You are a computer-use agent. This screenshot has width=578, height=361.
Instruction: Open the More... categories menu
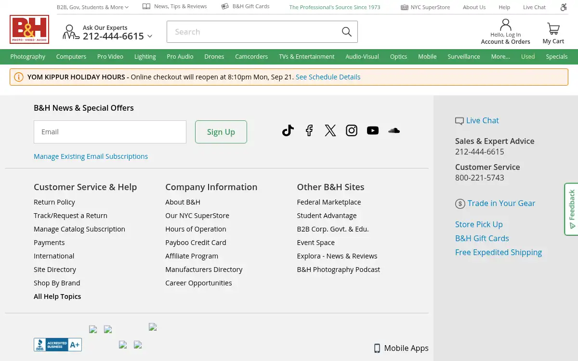click(500, 56)
